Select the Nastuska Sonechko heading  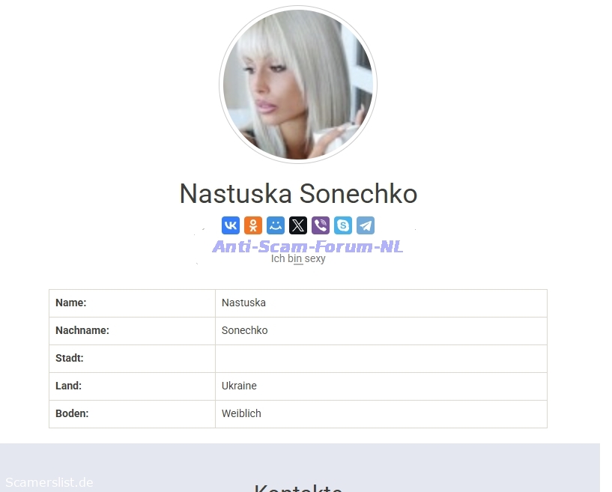298,193
